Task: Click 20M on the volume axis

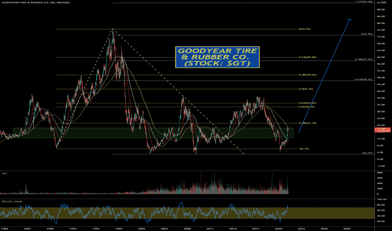Action: pos(380,189)
